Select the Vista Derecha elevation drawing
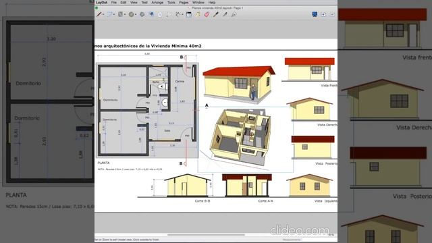 point(310,109)
